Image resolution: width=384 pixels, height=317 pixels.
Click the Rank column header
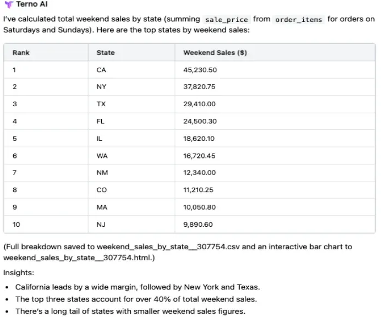[x=21, y=53]
